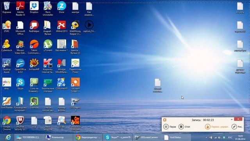
Task: Select the XnViewMP desktop icon
Action: tap(34, 65)
